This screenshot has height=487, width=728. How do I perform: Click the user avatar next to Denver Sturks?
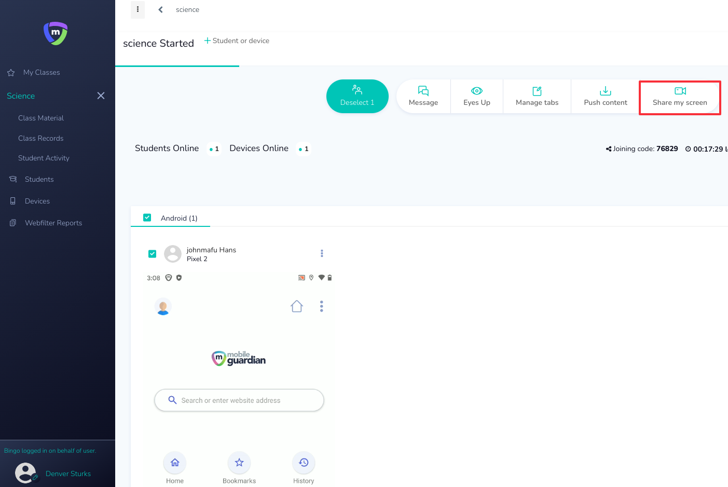(25, 473)
